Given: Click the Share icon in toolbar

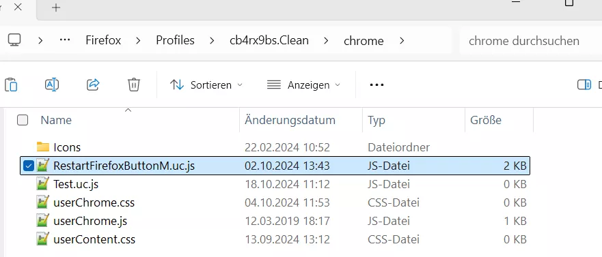Looking at the screenshot, I should pyautogui.click(x=93, y=85).
